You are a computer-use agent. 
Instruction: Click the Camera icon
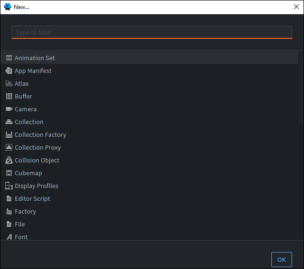(x=9, y=109)
